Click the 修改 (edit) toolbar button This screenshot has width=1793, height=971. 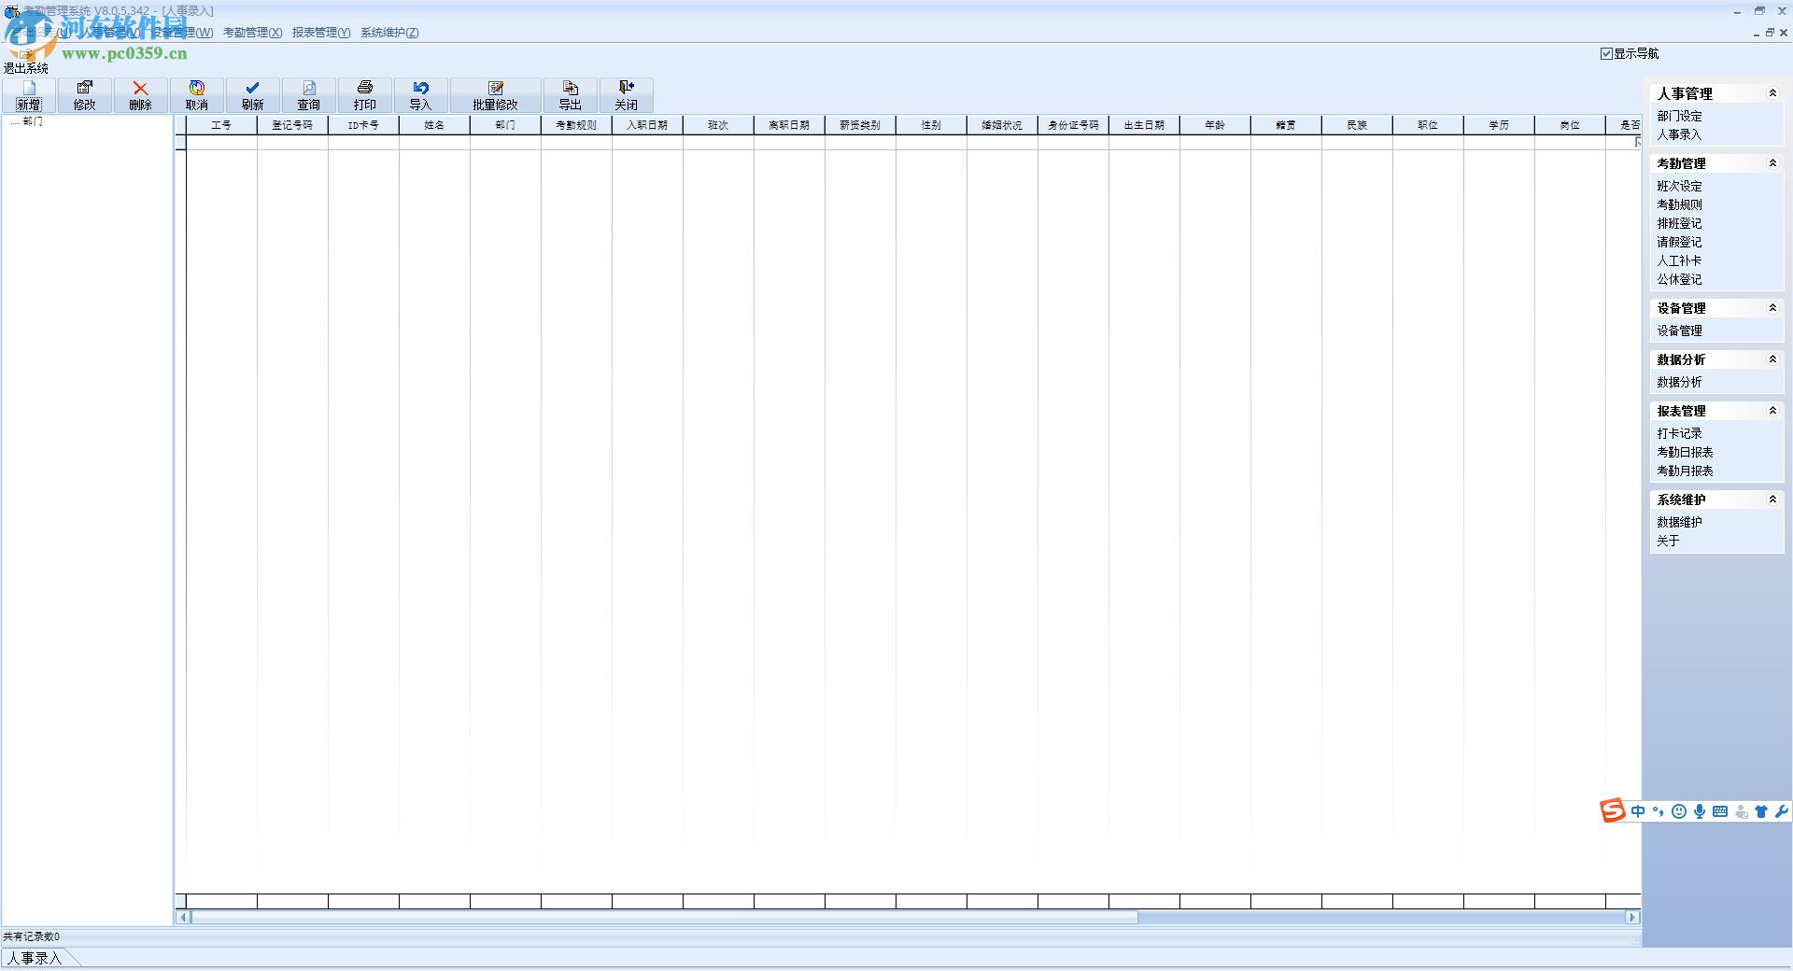point(85,95)
